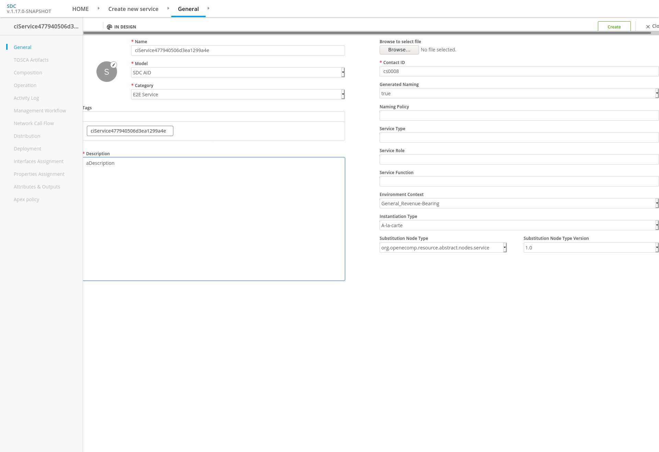Click the Tags input field
This screenshot has width=659, height=452.
coord(214,117)
